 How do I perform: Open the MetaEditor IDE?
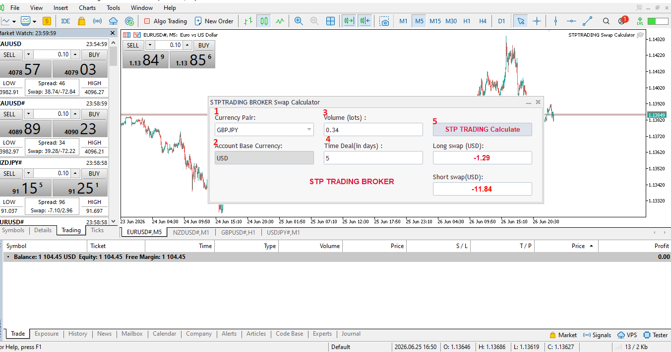tap(65, 21)
